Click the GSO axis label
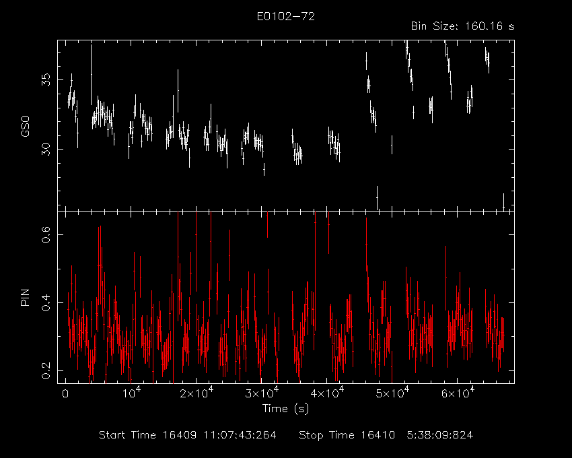The image size is (572, 458). click(25, 127)
